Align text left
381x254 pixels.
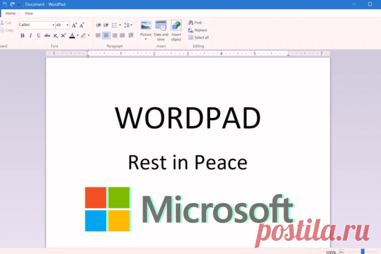[x=98, y=35]
